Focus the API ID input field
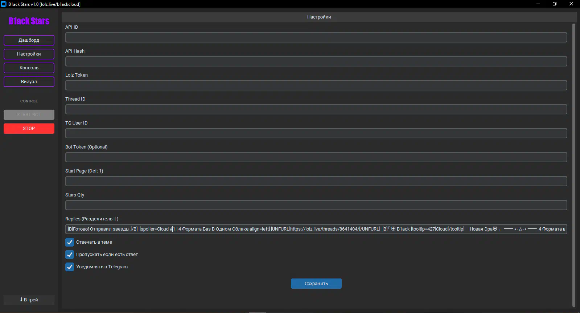The image size is (580, 313). click(316, 37)
